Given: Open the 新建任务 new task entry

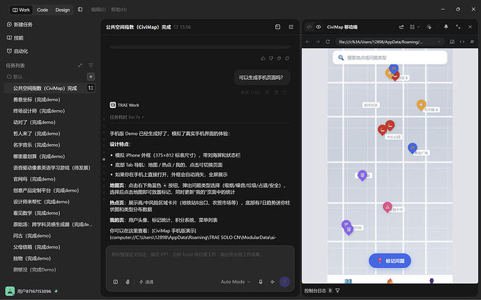Looking at the screenshot, I should click(x=20, y=24).
